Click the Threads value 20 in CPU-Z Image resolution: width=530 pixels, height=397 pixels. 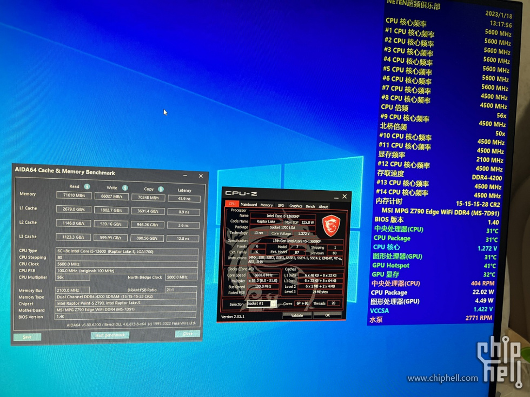(333, 303)
